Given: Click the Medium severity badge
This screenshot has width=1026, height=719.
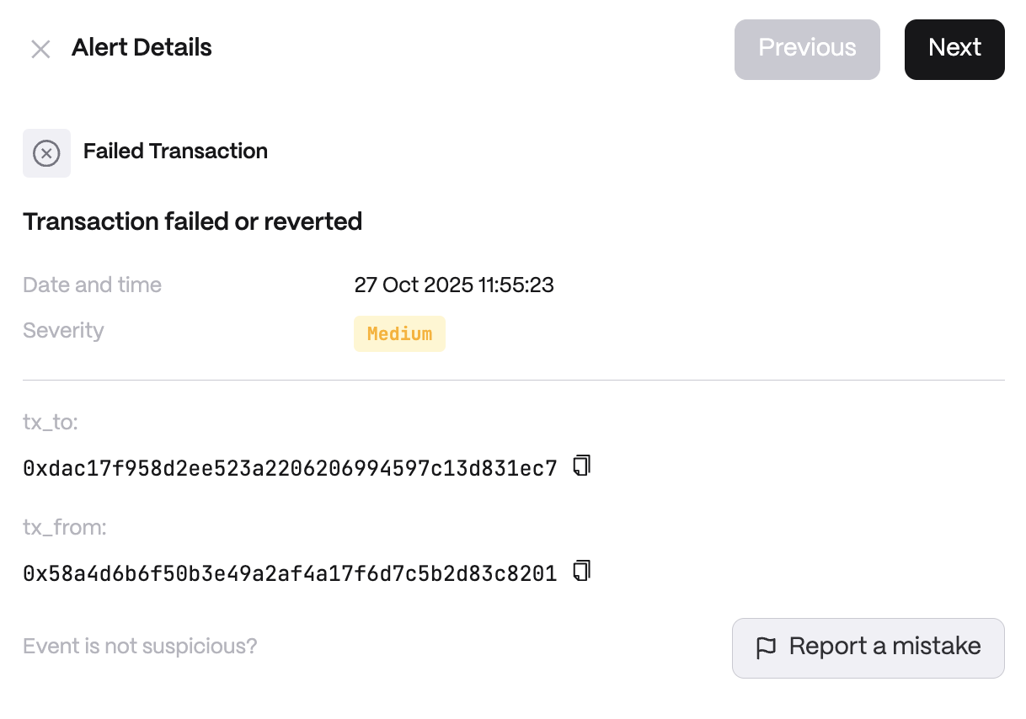Looking at the screenshot, I should coord(399,334).
